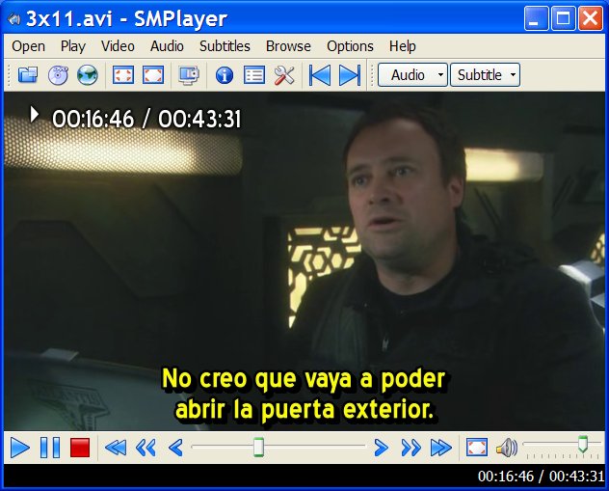
Task: Pause the video with Pause button
Action: pos(50,448)
